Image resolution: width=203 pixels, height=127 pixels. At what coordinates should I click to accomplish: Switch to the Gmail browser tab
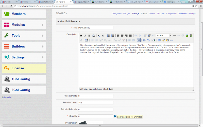(x=154, y=2)
